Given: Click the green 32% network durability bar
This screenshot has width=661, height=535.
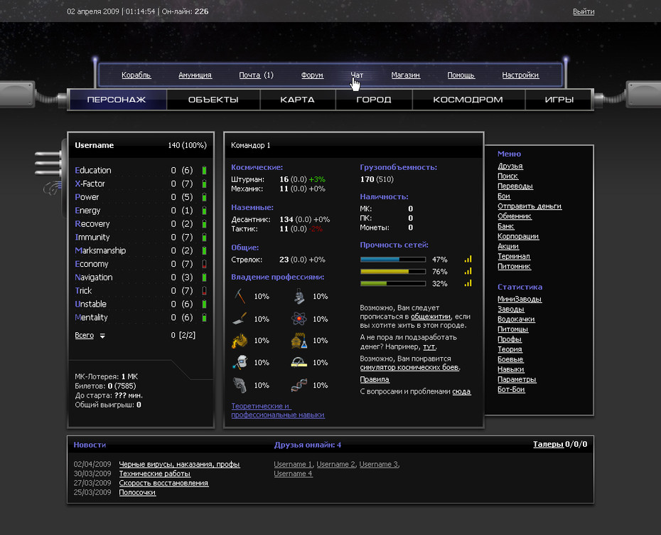Looking at the screenshot, I should pyautogui.click(x=393, y=284).
